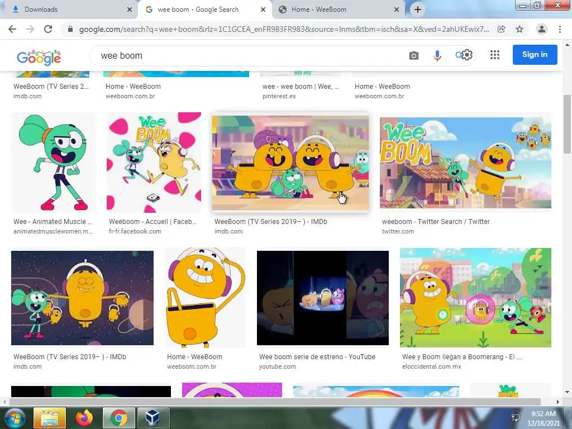Click the Chrome taskbar icon
The image size is (572, 429).
[x=119, y=418]
